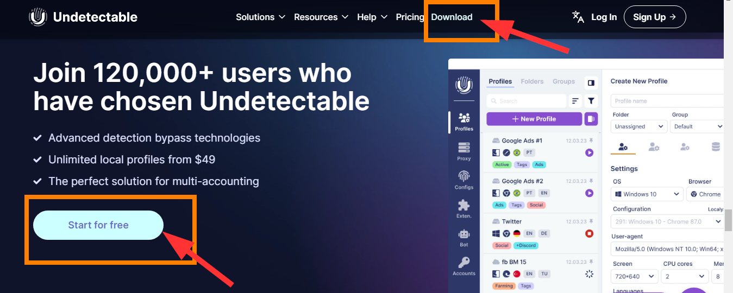Open the Profiles sidebar section
The height and width of the screenshot is (293, 733).
point(464,122)
